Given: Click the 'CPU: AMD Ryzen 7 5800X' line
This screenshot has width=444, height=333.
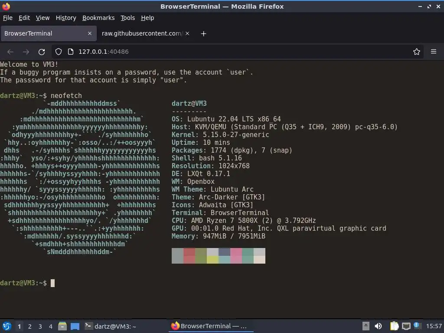Looking at the screenshot, I should (244, 220).
